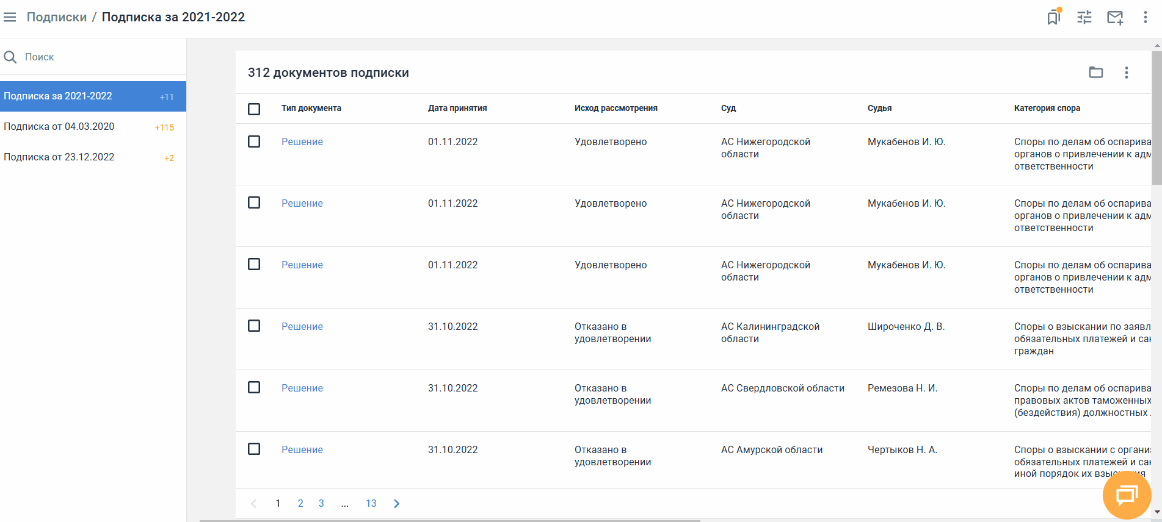Open top header more options menu
Image resolution: width=1162 pixels, height=522 pixels.
(1146, 17)
